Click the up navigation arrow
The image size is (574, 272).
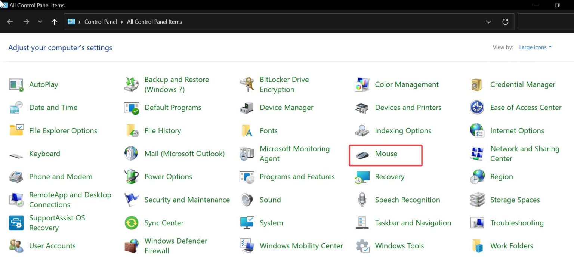(x=54, y=22)
